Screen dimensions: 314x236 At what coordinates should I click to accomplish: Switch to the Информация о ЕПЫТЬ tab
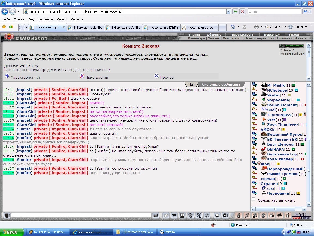(161, 28)
